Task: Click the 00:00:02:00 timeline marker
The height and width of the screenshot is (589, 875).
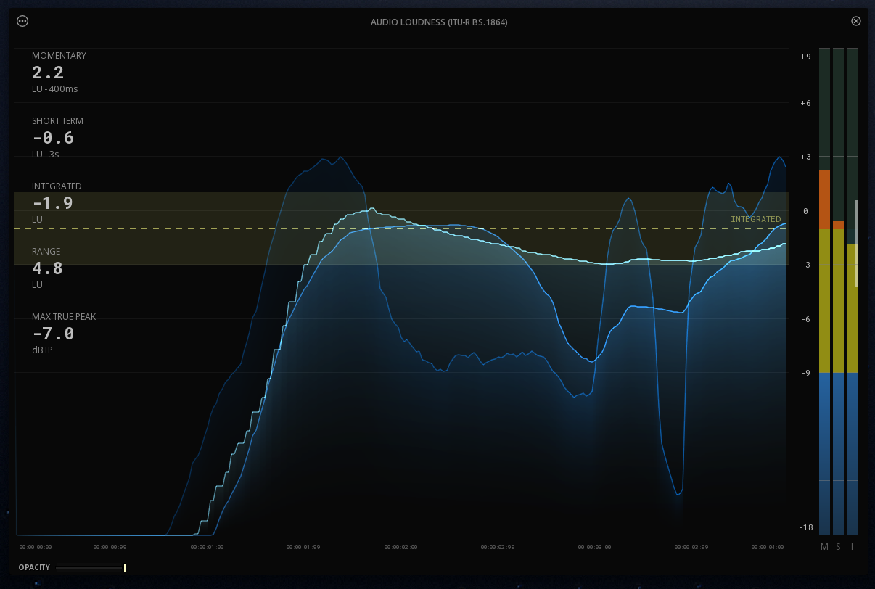Action: tap(401, 547)
